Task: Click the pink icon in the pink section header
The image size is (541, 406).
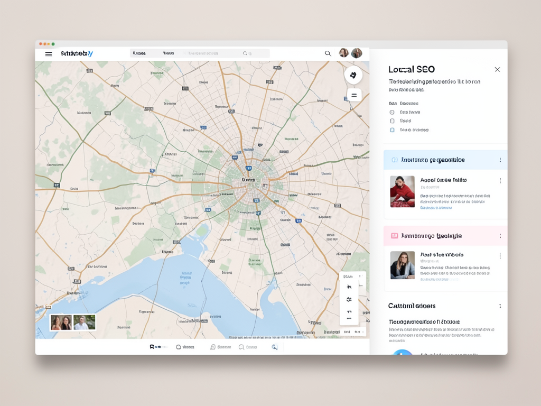Action: click(x=394, y=236)
